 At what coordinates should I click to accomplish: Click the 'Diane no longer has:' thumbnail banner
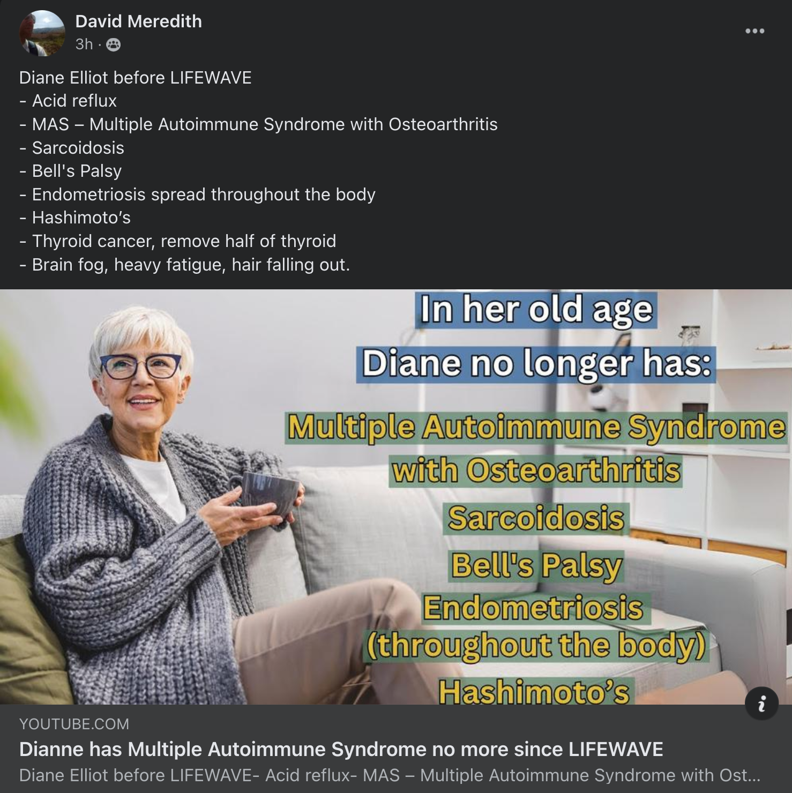pyautogui.click(x=536, y=364)
